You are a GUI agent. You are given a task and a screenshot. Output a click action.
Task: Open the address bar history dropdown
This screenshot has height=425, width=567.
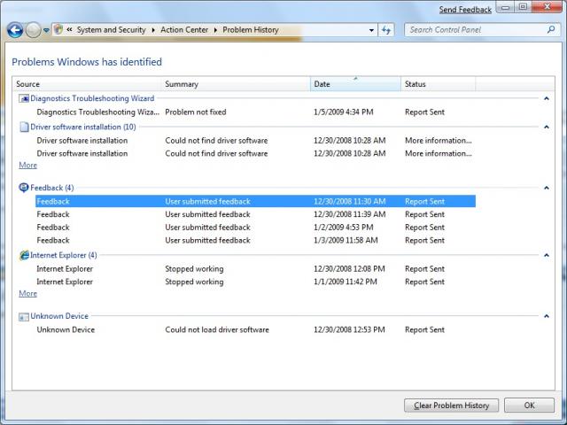pos(371,30)
